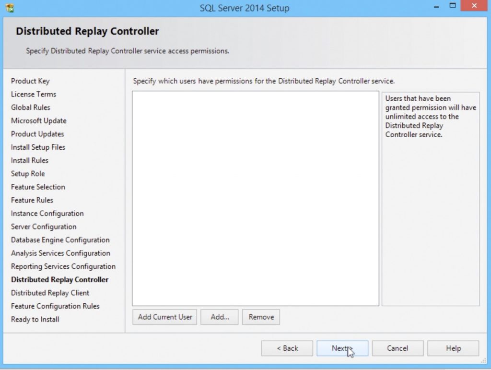Select the Distributed Replay Controller step

[x=60, y=280]
